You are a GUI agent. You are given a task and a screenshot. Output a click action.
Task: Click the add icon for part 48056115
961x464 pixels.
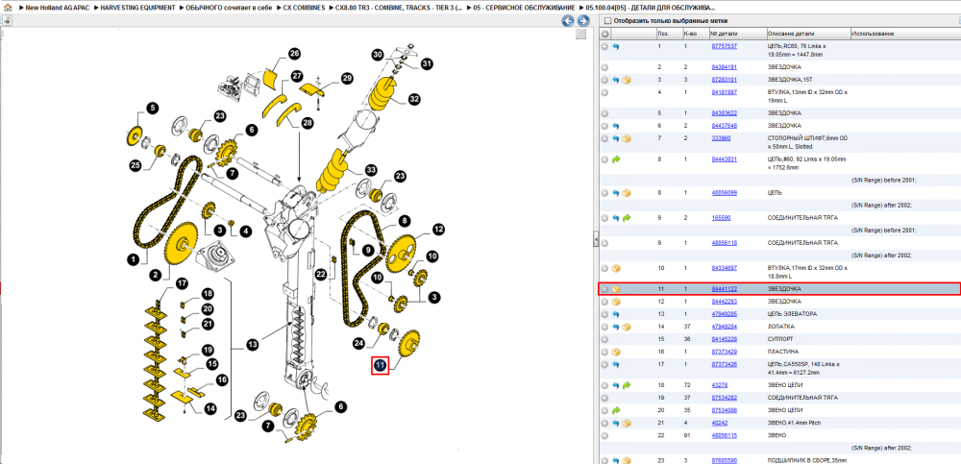point(604,435)
